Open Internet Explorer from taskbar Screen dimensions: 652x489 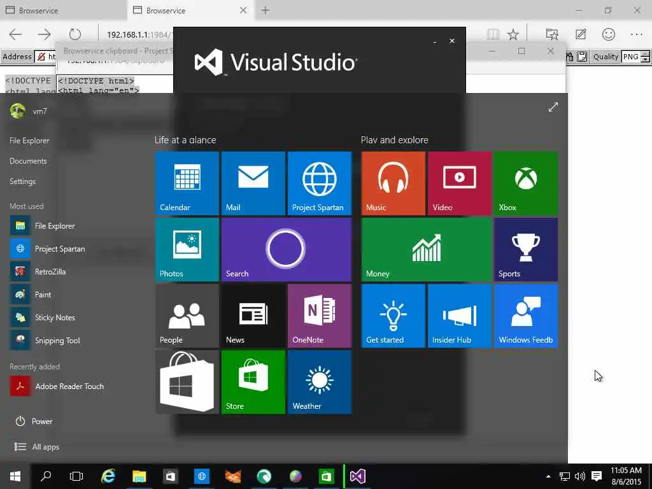coord(108,476)
